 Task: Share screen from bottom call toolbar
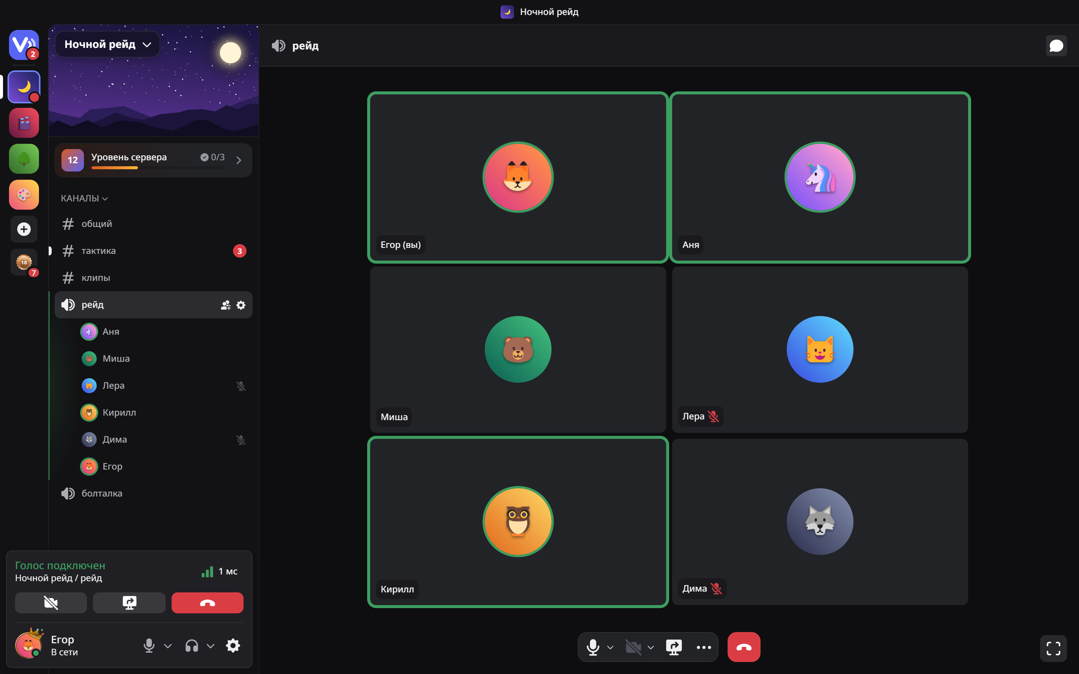click(x=674, y=647)
